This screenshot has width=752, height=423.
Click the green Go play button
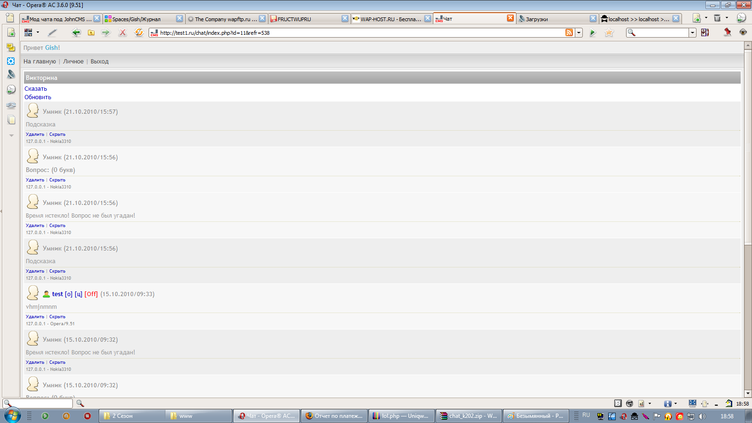pos(593,32)
